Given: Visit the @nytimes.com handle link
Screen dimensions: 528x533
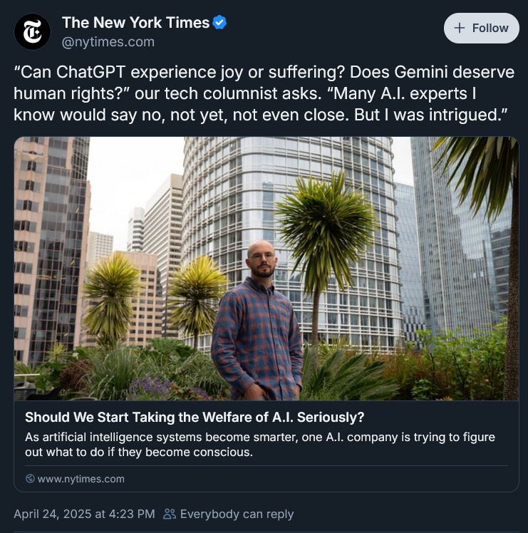Looking at the screenshot, I should pos(108,42).
